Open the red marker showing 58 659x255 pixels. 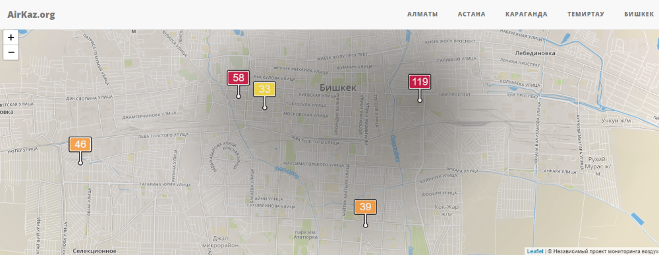click(x=239, y=78)
